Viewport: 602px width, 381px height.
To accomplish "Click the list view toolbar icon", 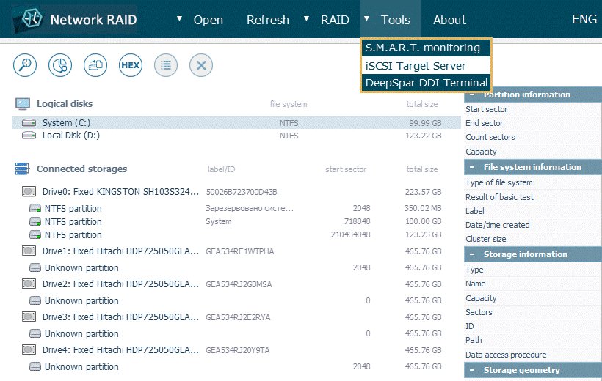I will pos(166,64).
